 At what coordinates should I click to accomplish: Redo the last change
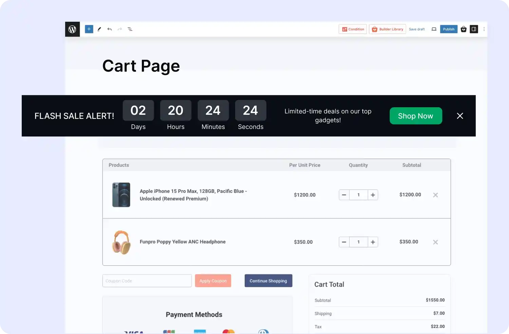coord(119,29)
